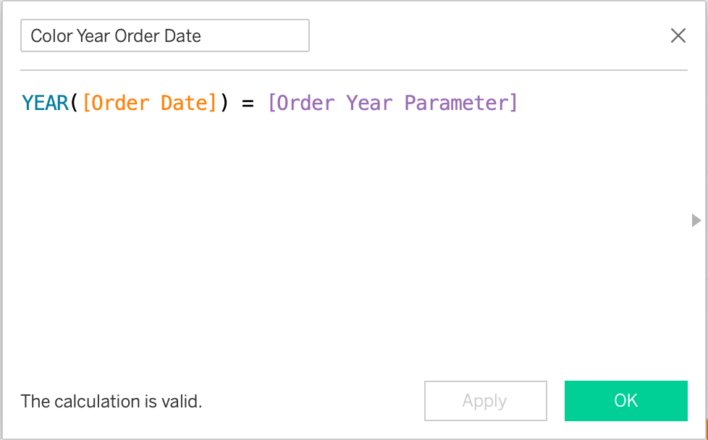Click the equals sign in the formula
The width and height of the screenshot is (708, 440).
[x=248, y=103]
